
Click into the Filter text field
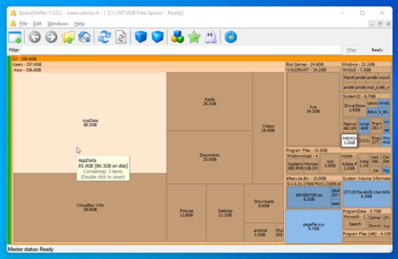pos(181,50)
